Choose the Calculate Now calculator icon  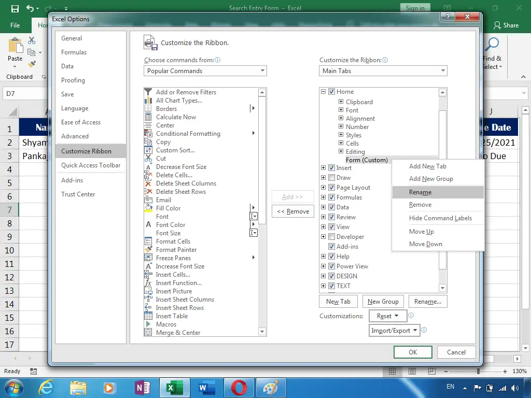[148, 117]
